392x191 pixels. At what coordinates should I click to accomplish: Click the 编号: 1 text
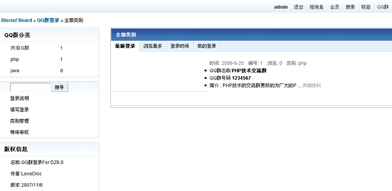click(255, 63)
